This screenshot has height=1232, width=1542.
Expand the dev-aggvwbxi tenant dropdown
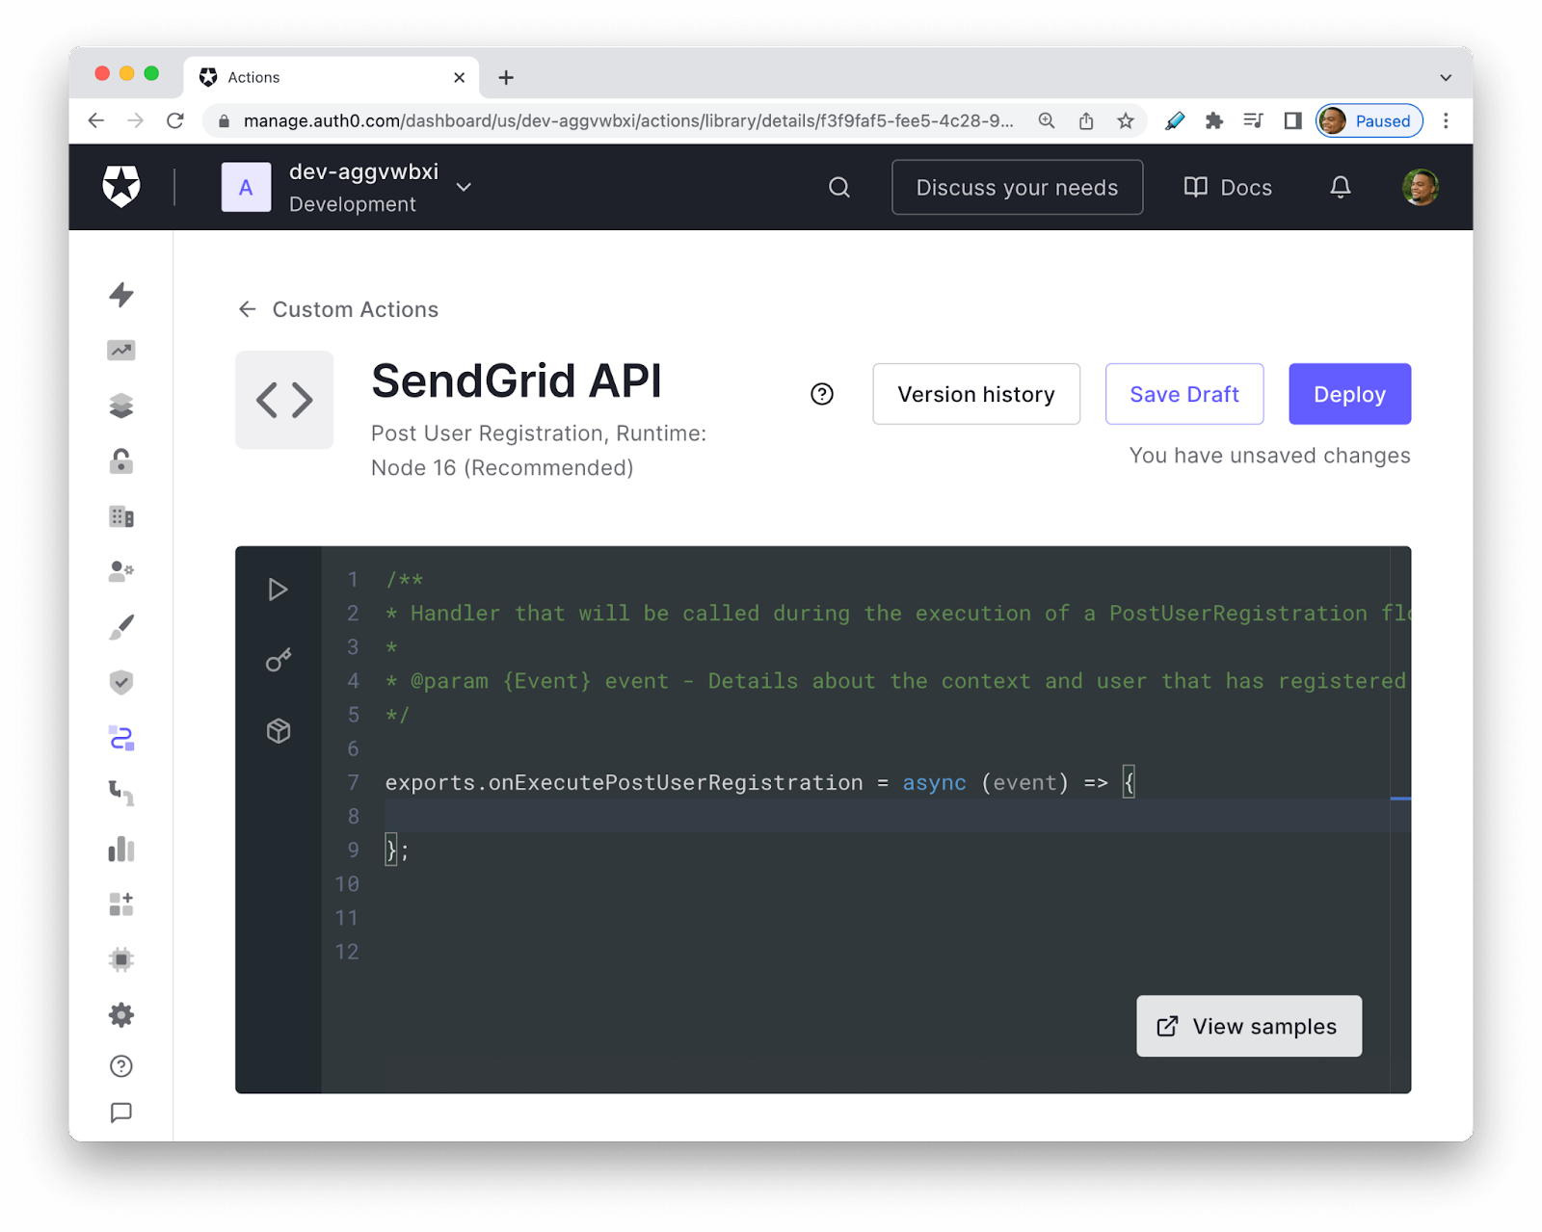coord(464,187)
